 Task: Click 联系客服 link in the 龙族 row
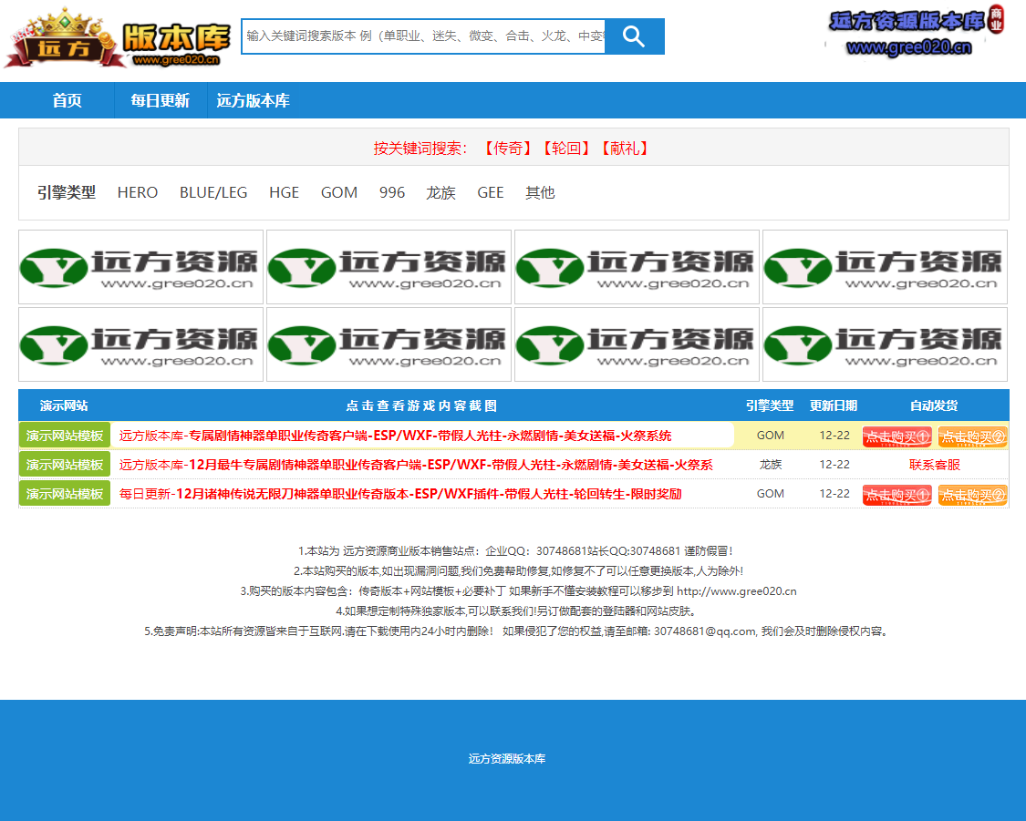coord(934,465)
